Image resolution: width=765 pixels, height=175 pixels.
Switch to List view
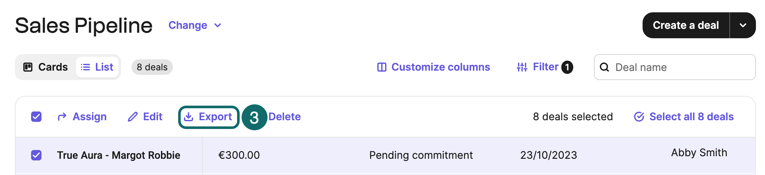[97, 67]
